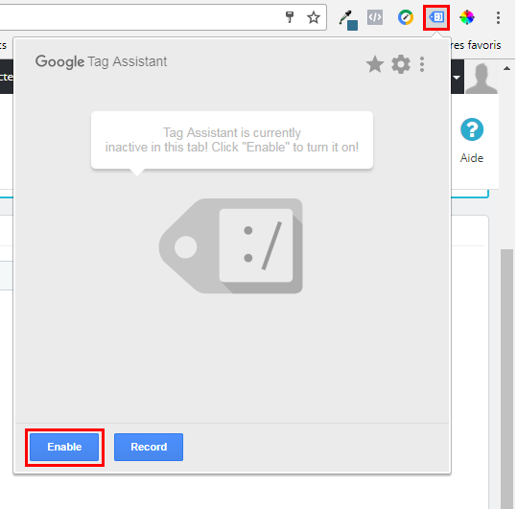Click the page scrollbar up arrow

pyautogui.click(x=506, y=68)
